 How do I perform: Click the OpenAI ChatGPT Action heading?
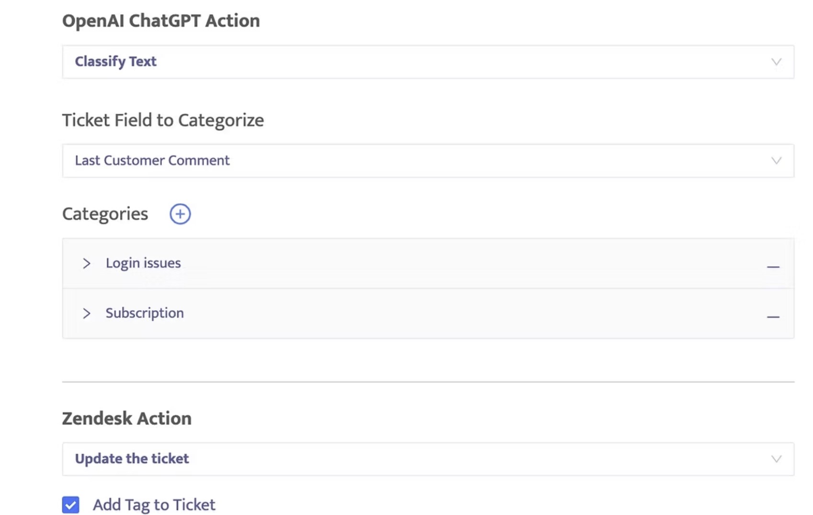161,21
